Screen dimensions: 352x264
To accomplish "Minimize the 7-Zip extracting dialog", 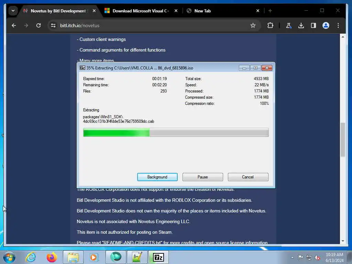I will coord(244,68).
